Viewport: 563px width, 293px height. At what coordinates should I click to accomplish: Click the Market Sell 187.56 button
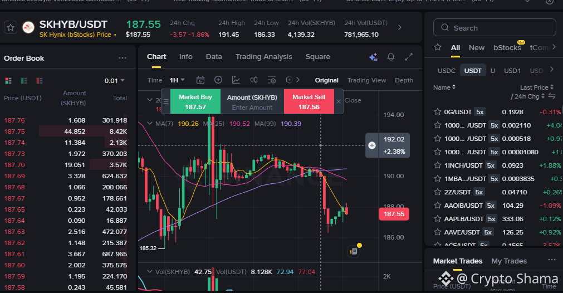(x=309, y=101)
